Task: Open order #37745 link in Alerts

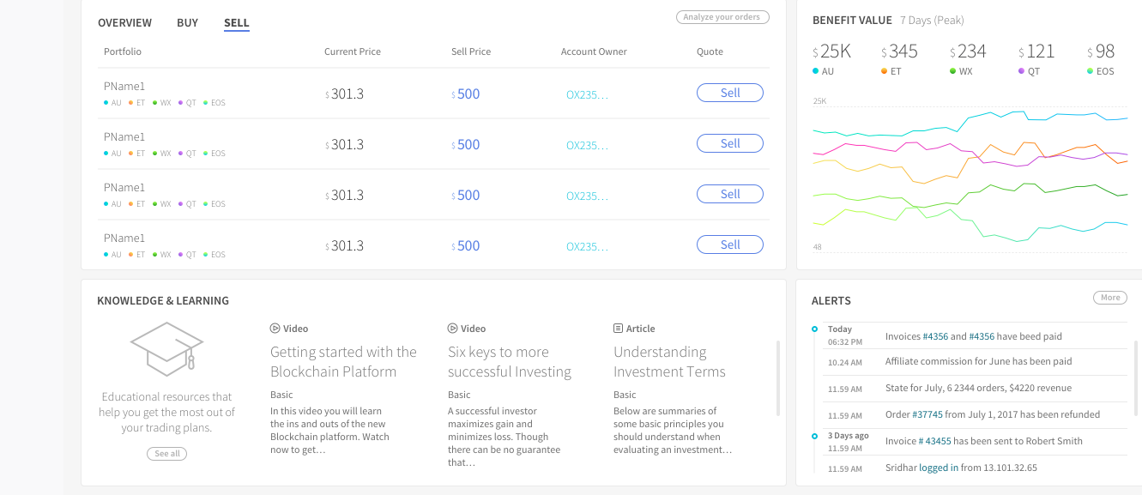Action: tap(927, 415)
